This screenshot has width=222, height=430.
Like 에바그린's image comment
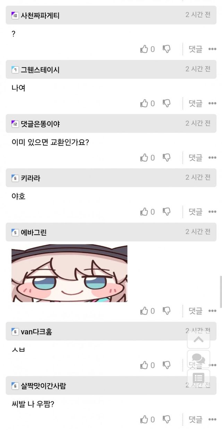[x=144, y=311]
